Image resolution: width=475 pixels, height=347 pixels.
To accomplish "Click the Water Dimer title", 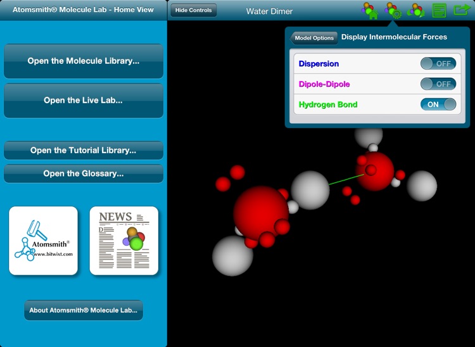I will pos(269,11).
